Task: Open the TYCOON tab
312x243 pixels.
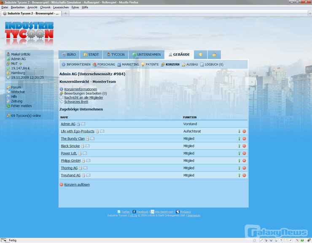Action: click(x=116, y=55)
